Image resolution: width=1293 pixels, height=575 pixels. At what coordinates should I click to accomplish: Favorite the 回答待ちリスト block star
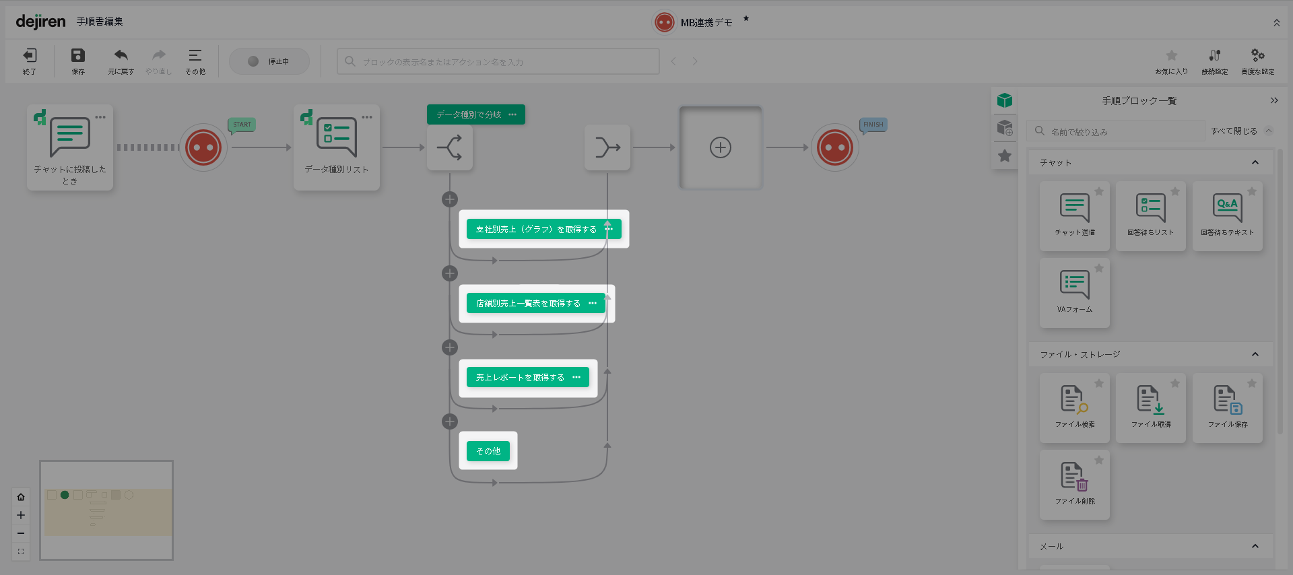point(1175,191)
